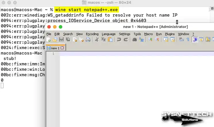Screen dimensions: 214x127
Task: Click the Replace toolbar icon
Action: point(141,40)
